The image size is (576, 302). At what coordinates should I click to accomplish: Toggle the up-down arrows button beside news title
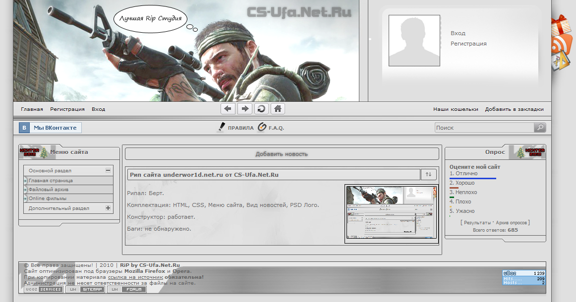(429, 174)
